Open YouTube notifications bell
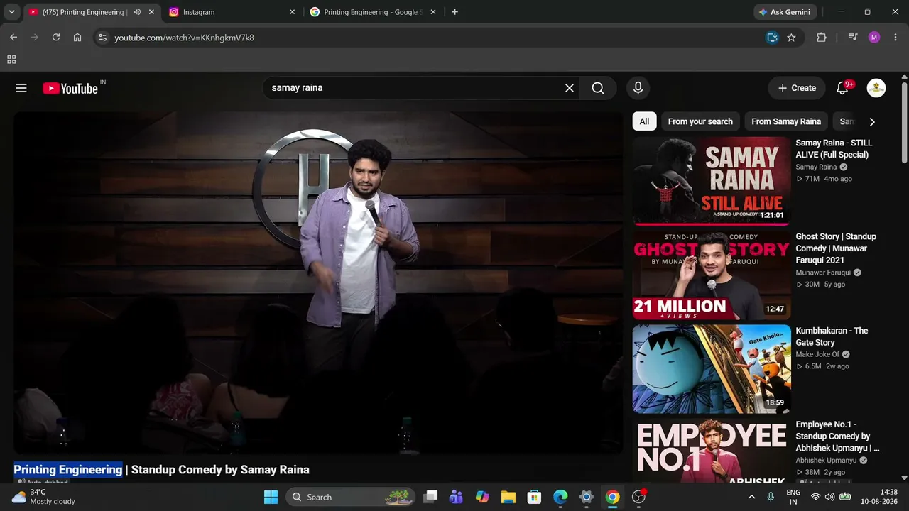Viewport: 909px width, 511px height. tap(843, 88)
